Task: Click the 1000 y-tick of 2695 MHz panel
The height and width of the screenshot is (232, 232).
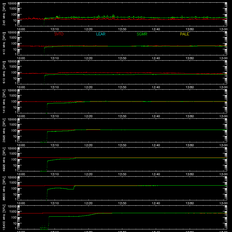Action: [13, 125]
